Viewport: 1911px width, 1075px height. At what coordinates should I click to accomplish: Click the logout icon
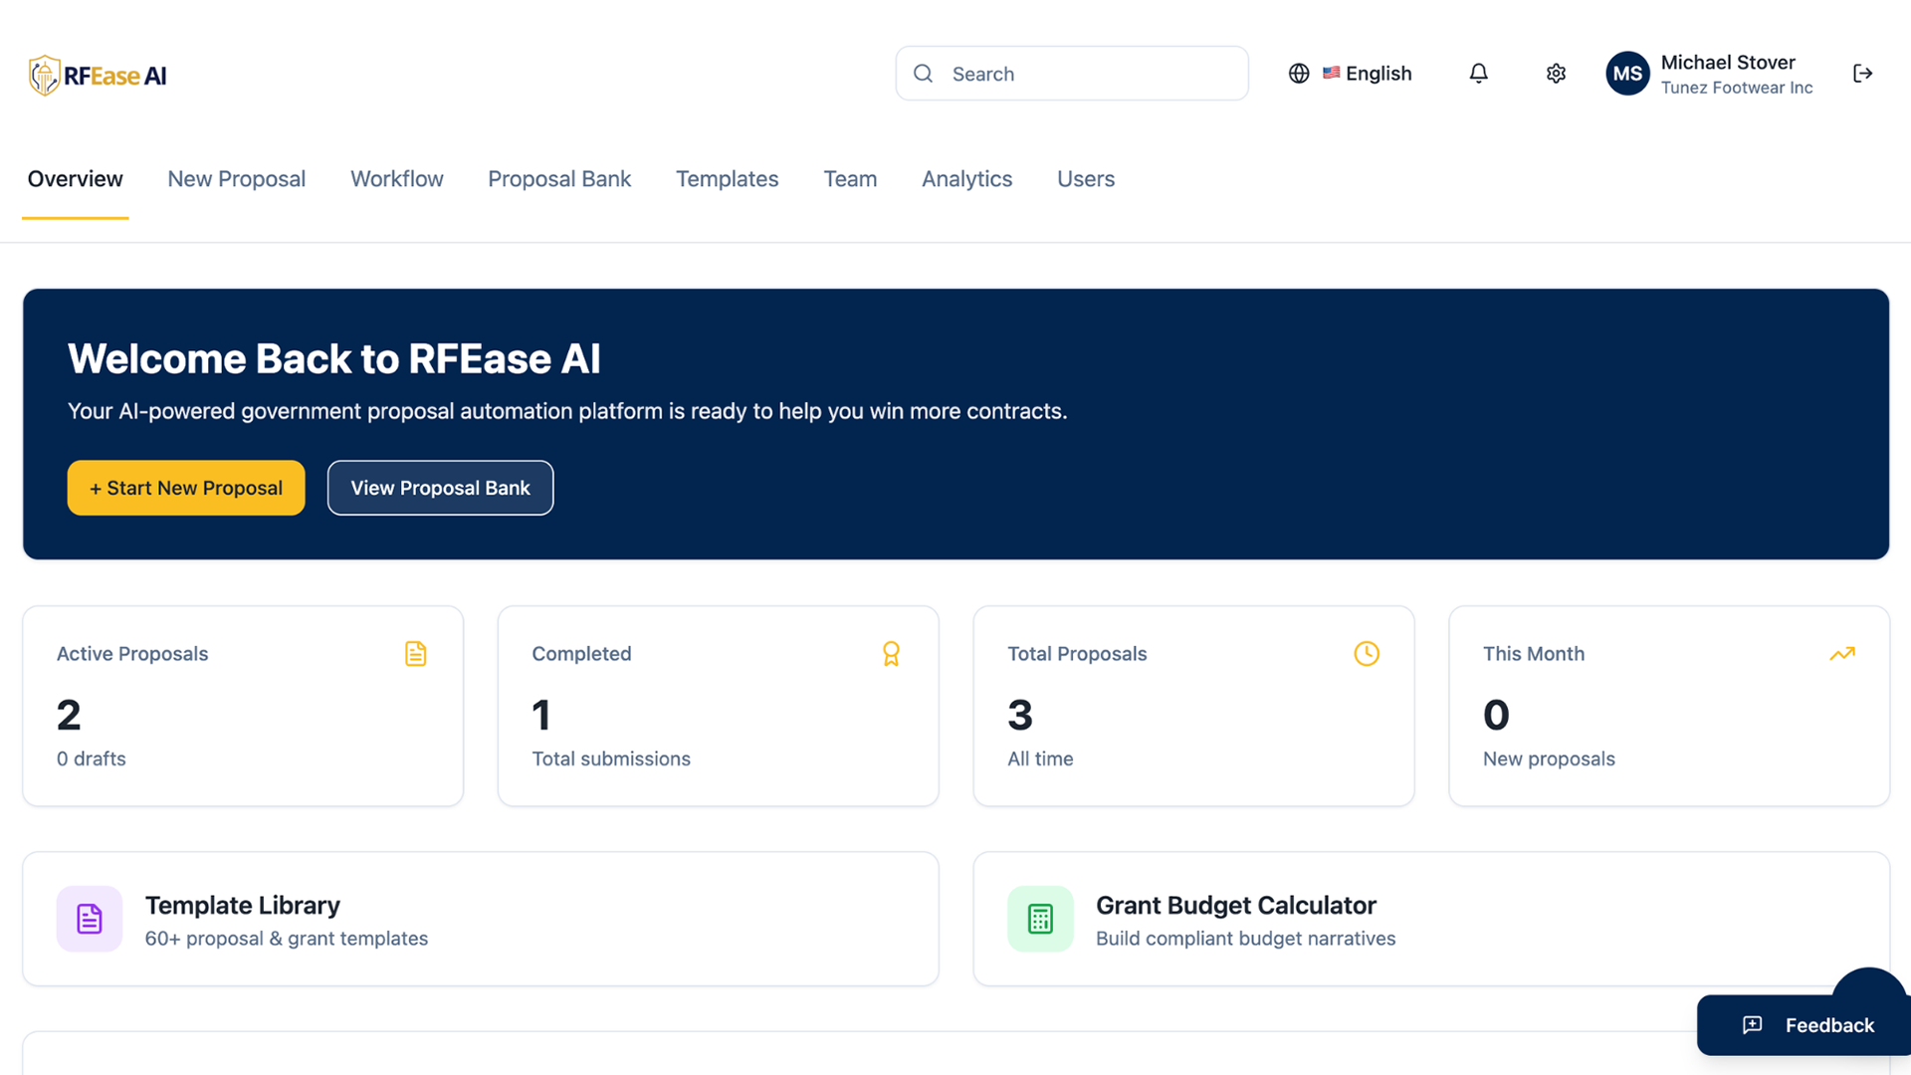click(1862, 74)
